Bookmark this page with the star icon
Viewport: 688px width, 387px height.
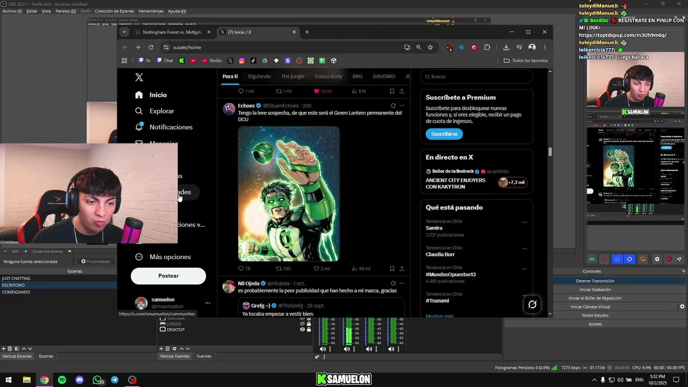[x=430, y=47]
